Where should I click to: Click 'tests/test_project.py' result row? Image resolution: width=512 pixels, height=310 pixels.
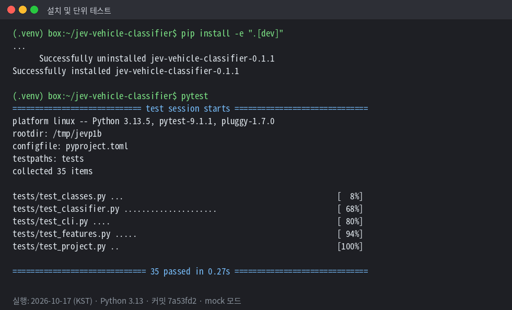(x=188, y=246)
